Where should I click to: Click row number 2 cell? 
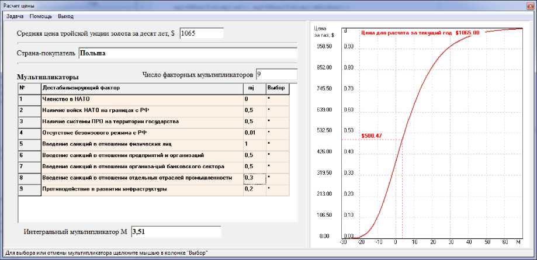click(x=29, y=110)
